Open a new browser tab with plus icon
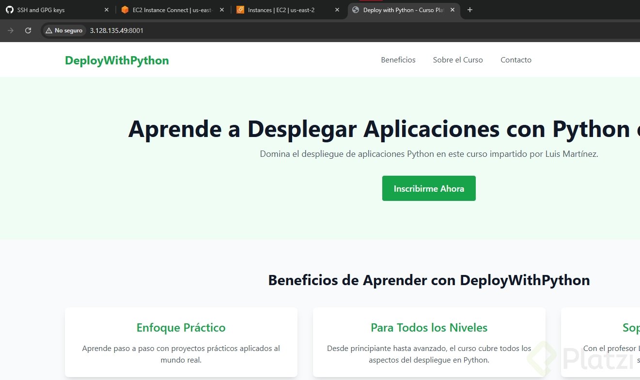The width and height of the screenshot is (640, 380). [469, 10]
